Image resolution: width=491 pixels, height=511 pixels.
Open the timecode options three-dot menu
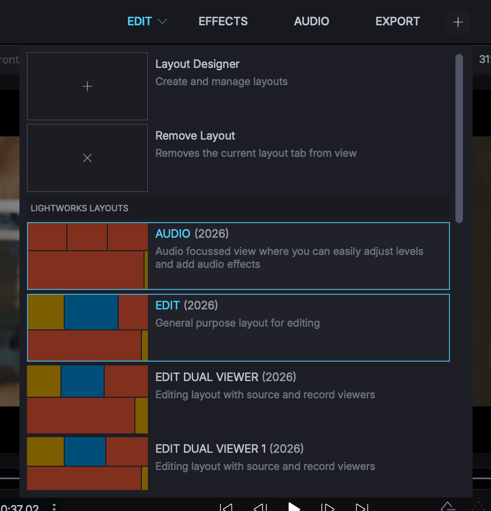(54, 507)
